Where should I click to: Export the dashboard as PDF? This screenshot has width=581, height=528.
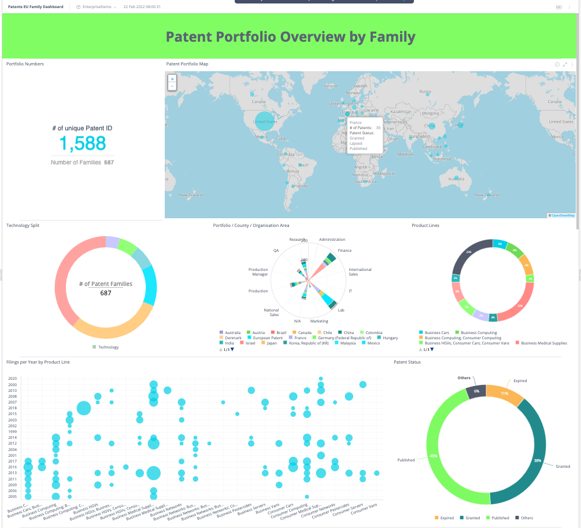(559, 7)
